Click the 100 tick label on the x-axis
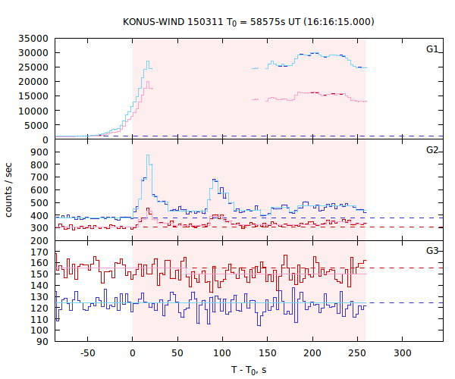 pyautogui.click(x=222, y=353)
